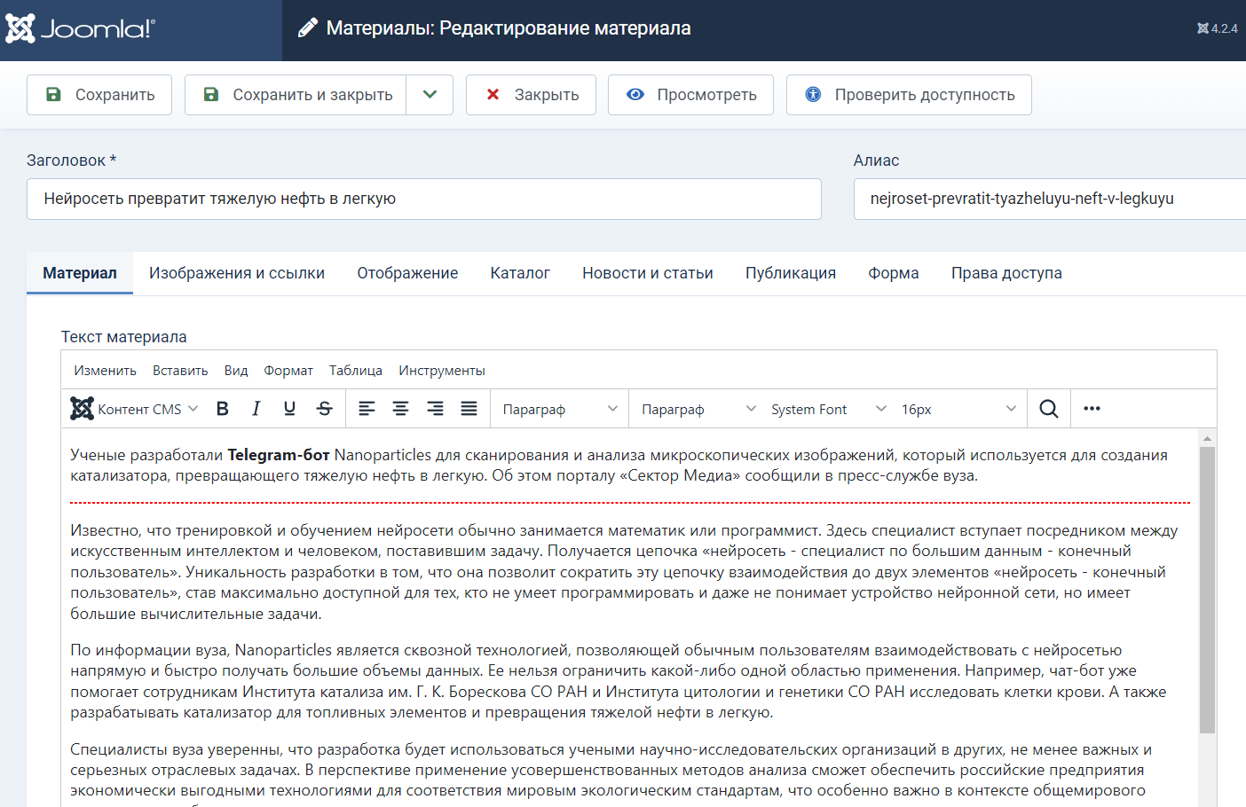Open the Контент CMS dropdown
1246x807 pixels.
(x=135, y=409)
